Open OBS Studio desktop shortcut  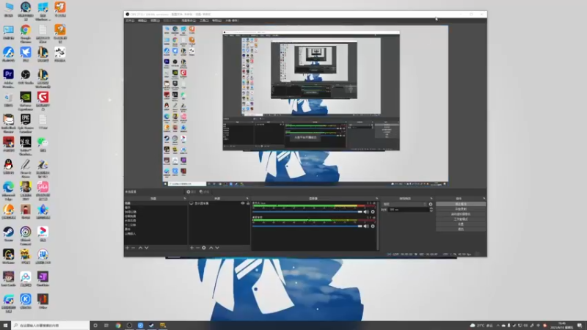click(x=26, y=78)
